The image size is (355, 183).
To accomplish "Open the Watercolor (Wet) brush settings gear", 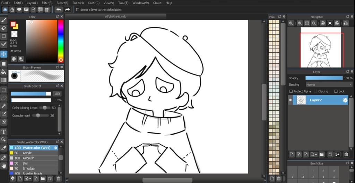I will pos(55,148).
